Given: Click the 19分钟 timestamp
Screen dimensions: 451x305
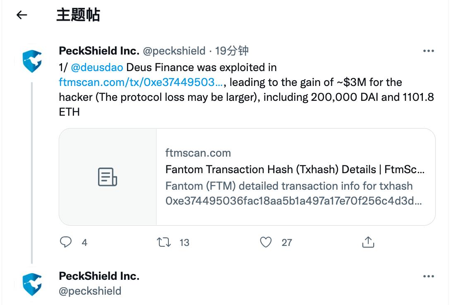Looking at the screenshot, I should (232, 51).
